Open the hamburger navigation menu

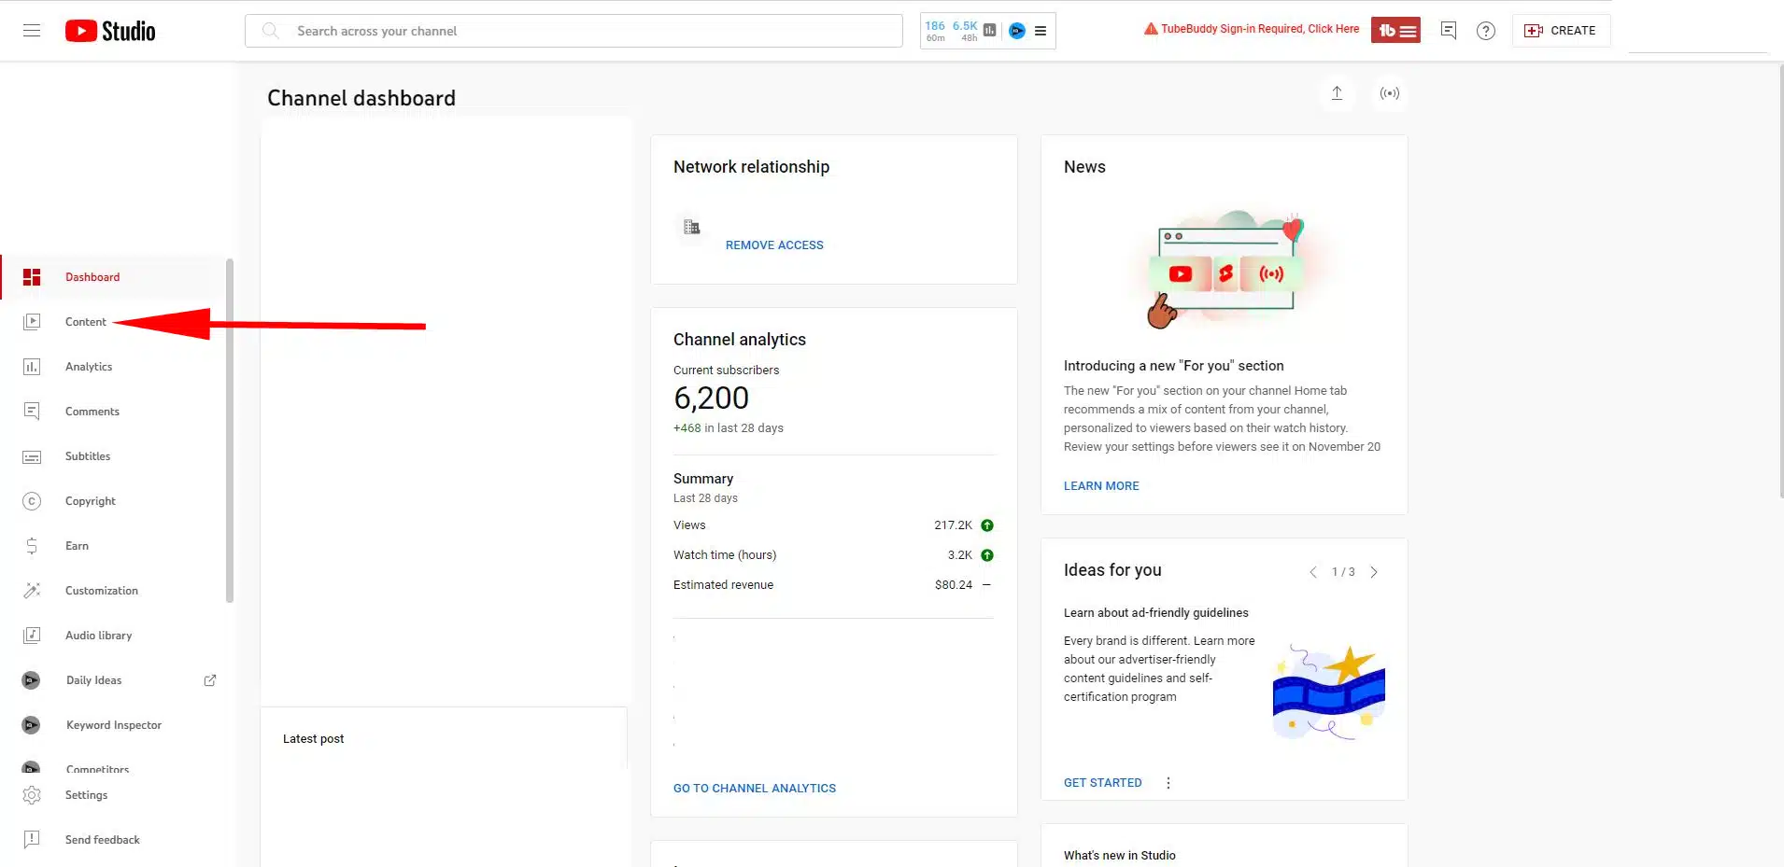point(32,31)
